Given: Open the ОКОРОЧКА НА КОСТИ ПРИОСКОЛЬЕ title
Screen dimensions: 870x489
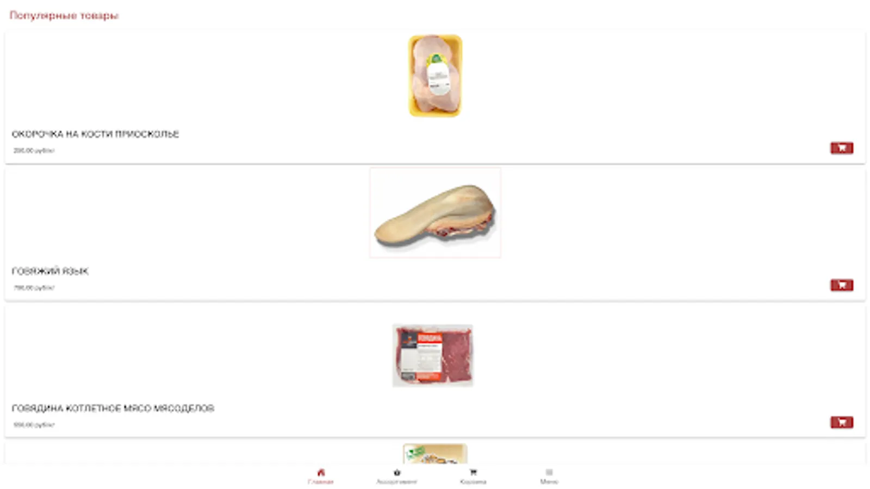Looking at the screenshot, I should pos(95,134).
